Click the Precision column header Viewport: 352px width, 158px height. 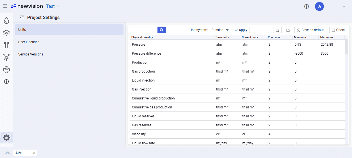tap(279, 37)
